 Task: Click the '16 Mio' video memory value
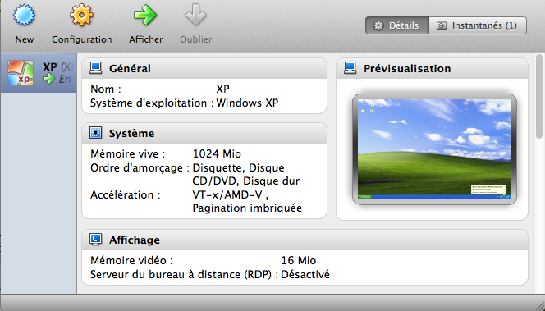299,260
